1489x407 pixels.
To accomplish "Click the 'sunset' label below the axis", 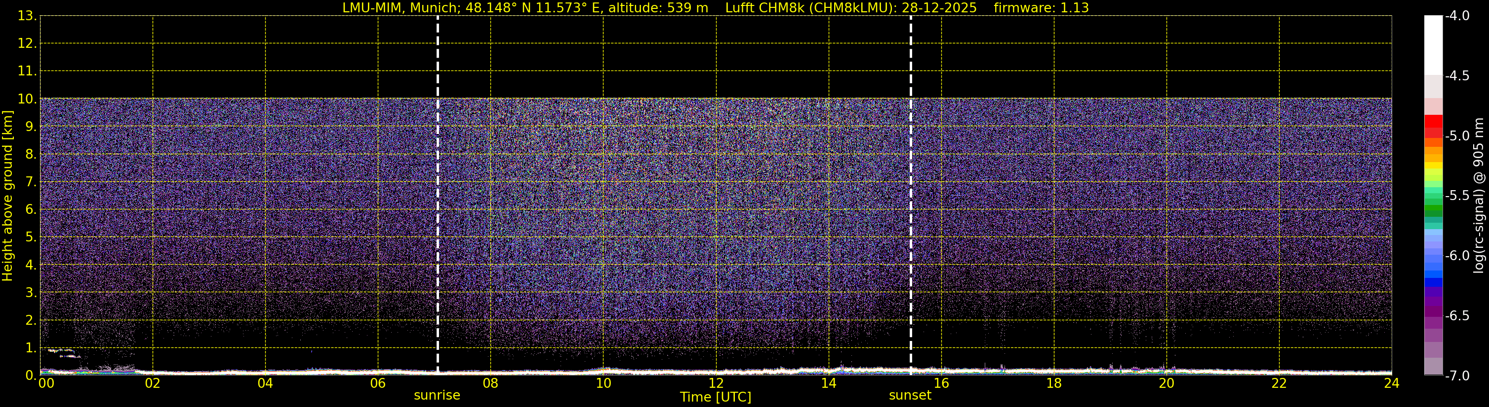I will pyautogui.click(x=910, y=396).
